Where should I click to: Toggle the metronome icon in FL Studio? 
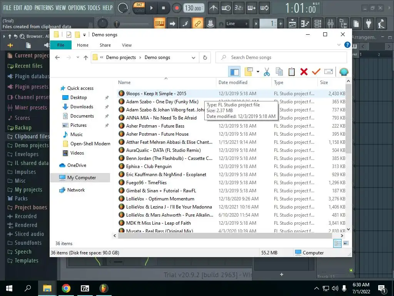tap(214, 8)
